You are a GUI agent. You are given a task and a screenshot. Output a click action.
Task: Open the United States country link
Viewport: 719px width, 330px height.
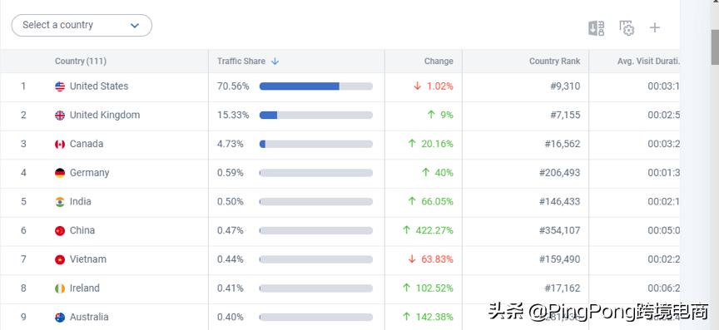click(99, 86)
